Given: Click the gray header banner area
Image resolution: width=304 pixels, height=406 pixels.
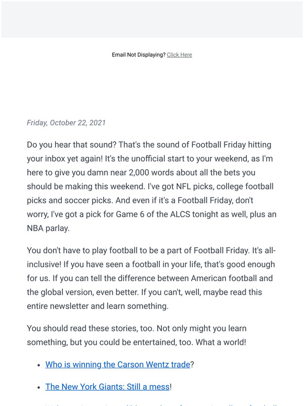Looking at the screenshot, I should pos(152,19).
